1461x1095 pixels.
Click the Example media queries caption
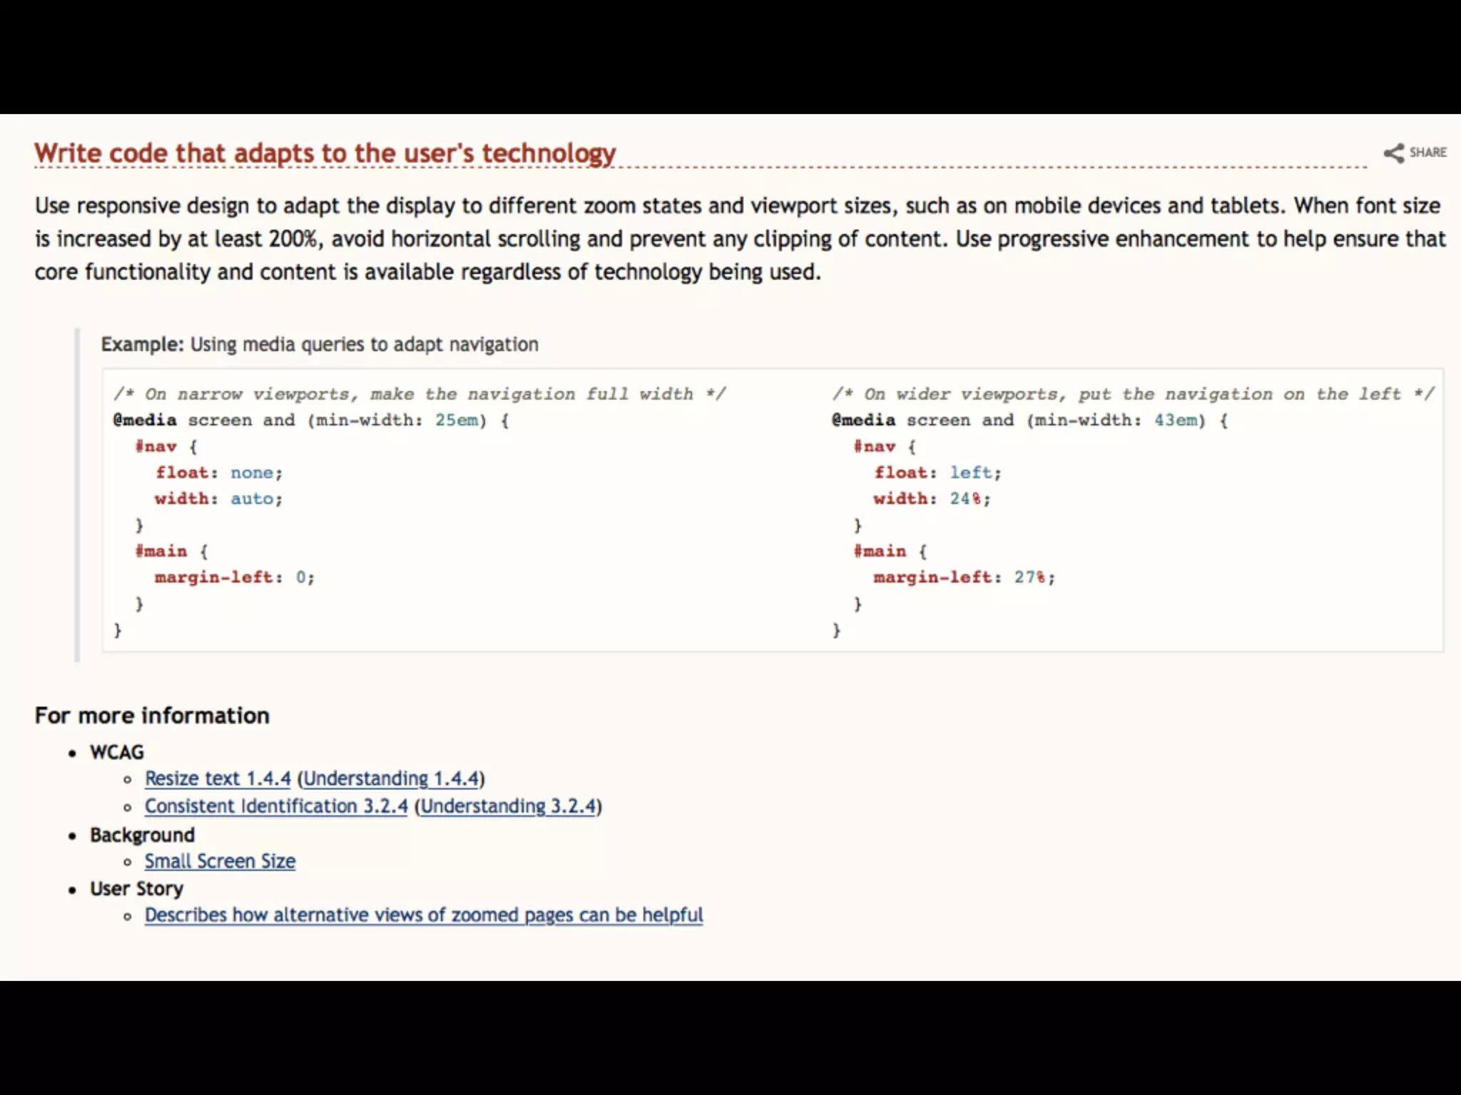[320, 344]
